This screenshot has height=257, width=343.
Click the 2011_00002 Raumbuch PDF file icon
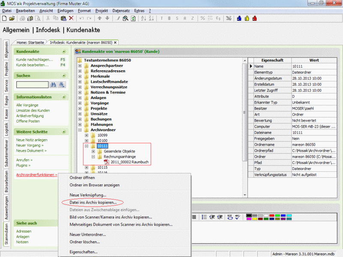[x=106, y=162]
